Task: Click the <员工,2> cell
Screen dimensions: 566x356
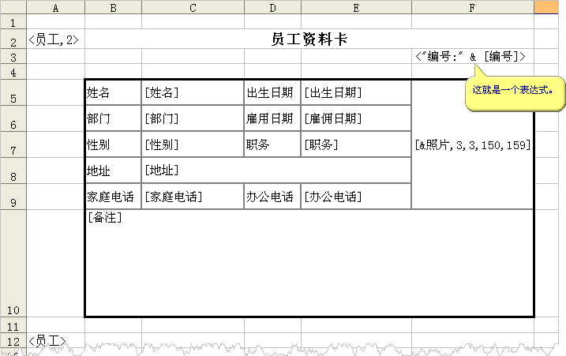Action: [55, 39]
